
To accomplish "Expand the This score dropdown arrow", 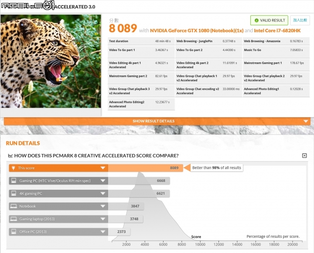I will [x=103, y=168].
